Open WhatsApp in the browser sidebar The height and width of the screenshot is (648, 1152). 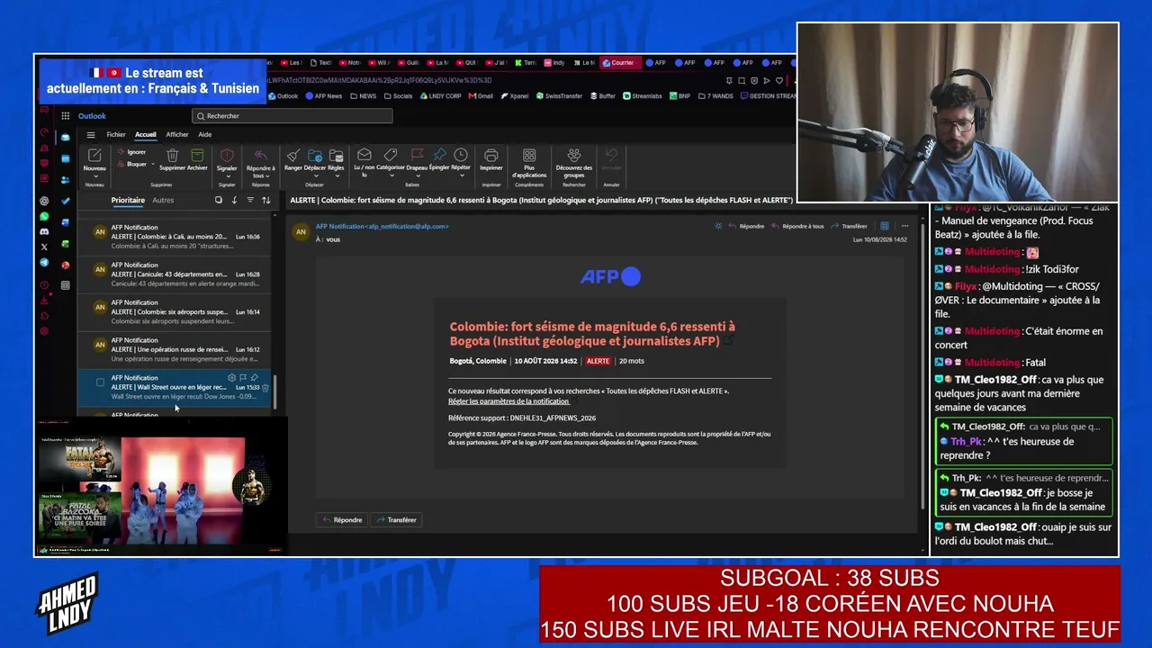44,217
